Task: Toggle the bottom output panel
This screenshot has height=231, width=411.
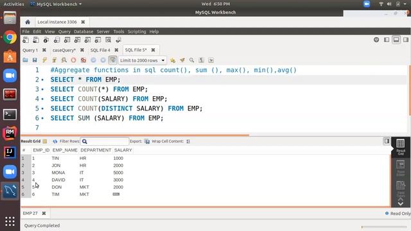Action: point(396,40)
